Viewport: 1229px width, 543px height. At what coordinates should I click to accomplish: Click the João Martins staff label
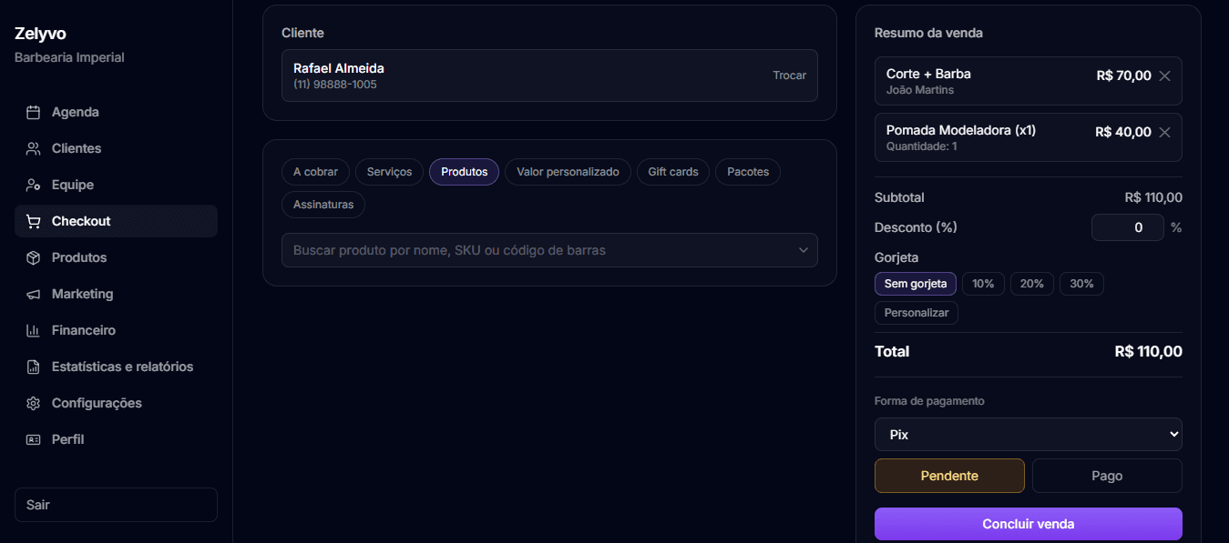(920, 90)
